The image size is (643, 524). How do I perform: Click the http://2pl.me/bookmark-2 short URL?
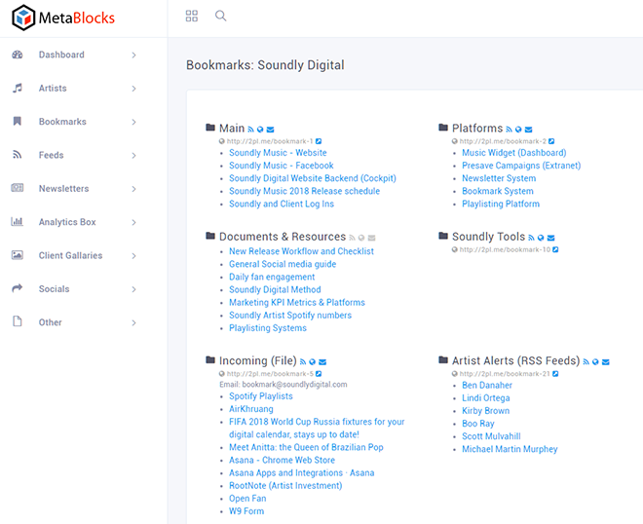pos(503,141)
